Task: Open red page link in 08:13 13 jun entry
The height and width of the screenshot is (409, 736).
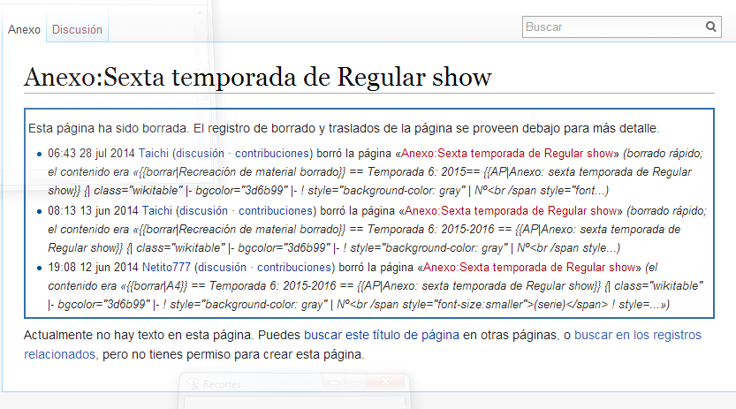Action: click(x=511, y=210)
